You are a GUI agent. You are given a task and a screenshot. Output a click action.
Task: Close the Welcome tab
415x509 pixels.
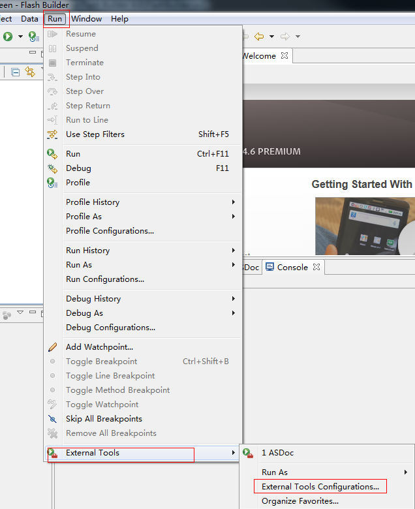pyautogui.click(x=284, y=55)
